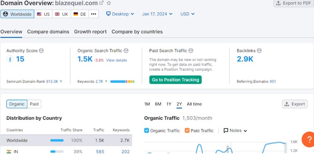Image resolution: width=314 pixels, height=154 pixels.
Task: Select the UK database flag button
Action: pos(61,14)
